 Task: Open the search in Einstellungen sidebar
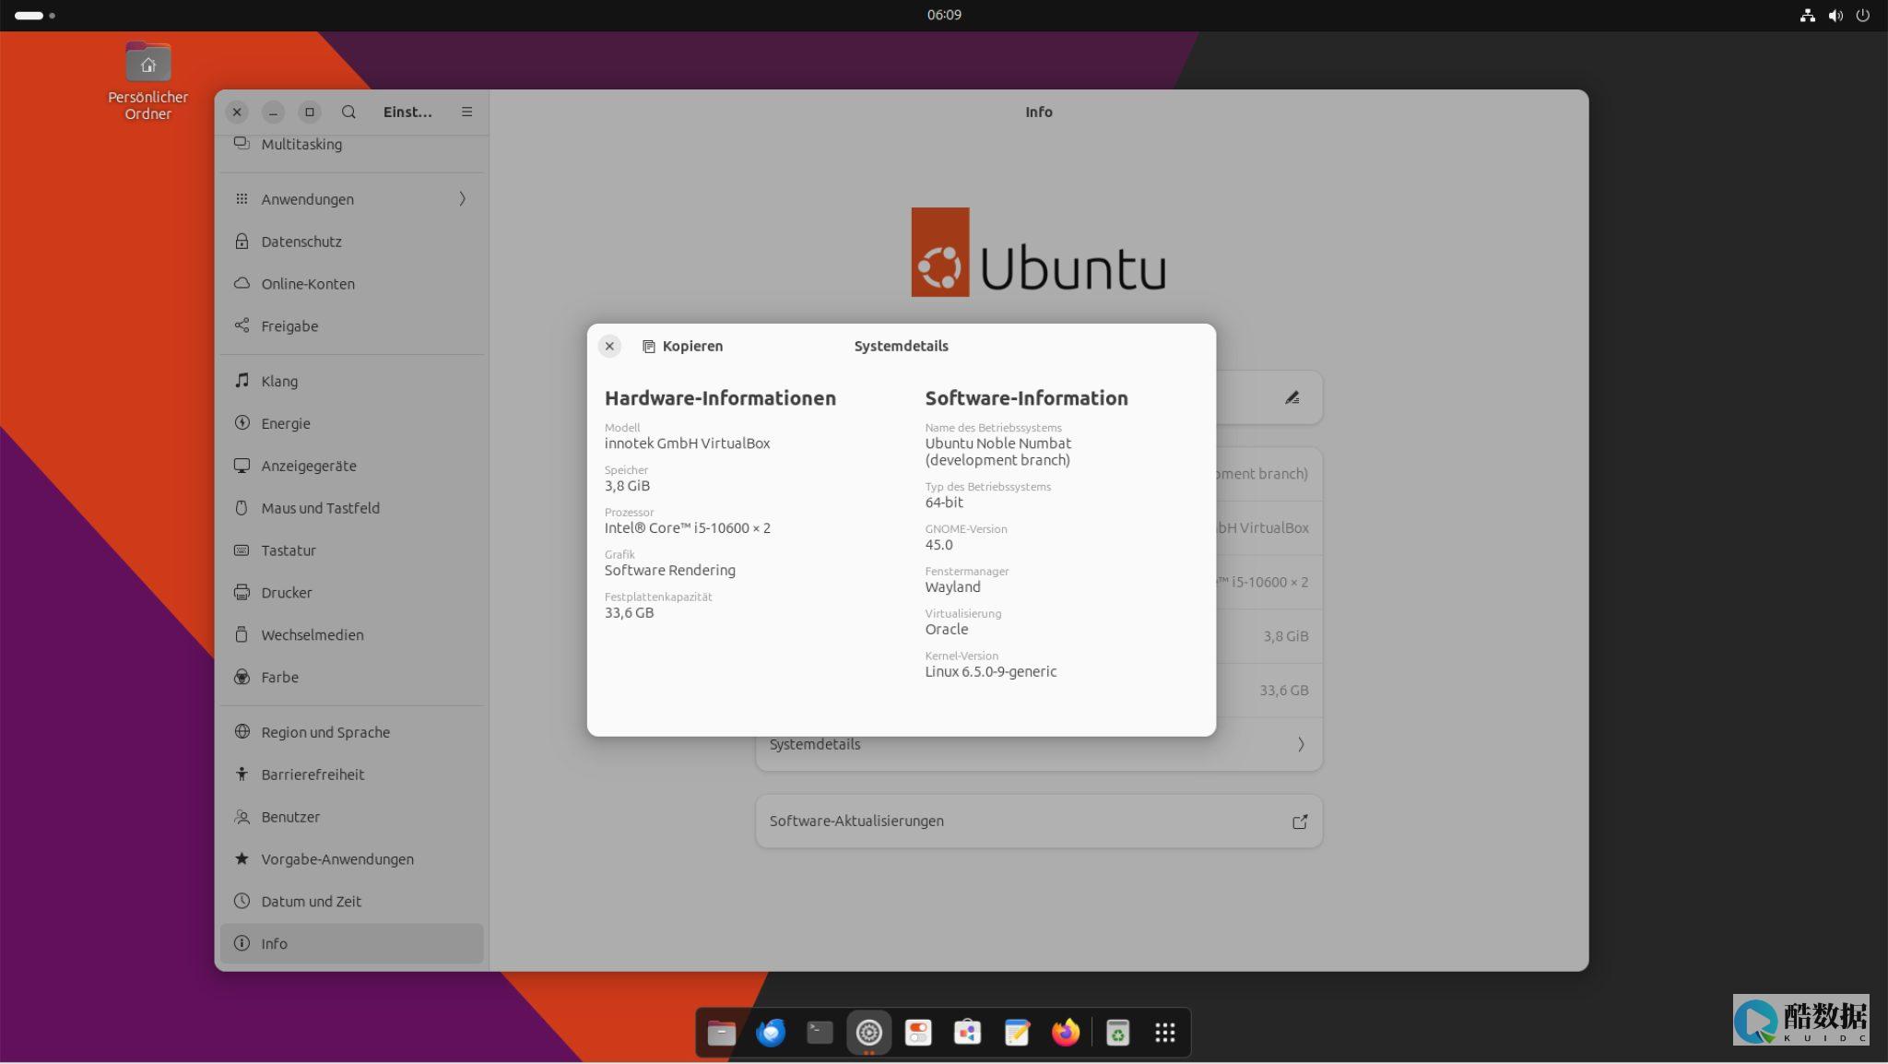coord(348,112)
